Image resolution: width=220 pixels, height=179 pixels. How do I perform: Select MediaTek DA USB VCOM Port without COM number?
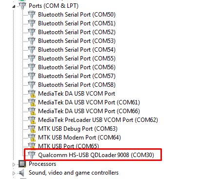coord(77,94)
